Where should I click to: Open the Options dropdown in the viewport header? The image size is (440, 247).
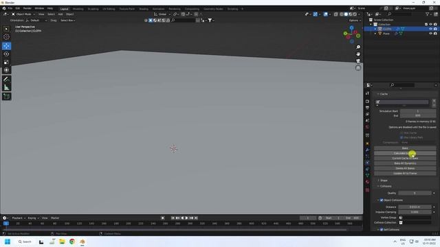click(x=355, y=21)
